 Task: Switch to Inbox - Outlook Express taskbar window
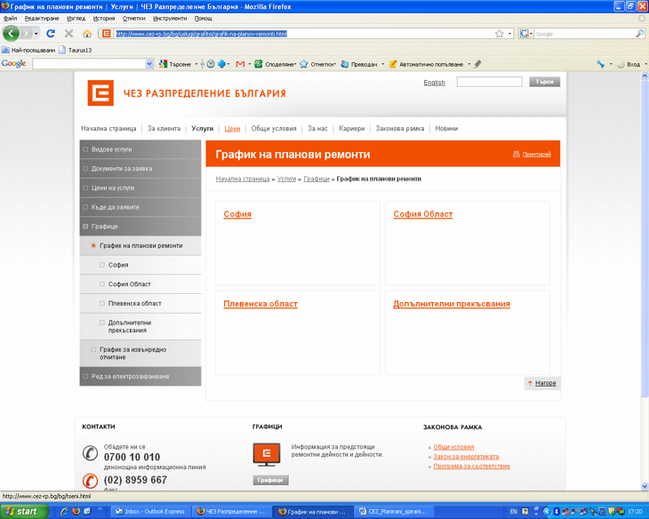pyautogui.click(x=150, y=512)
